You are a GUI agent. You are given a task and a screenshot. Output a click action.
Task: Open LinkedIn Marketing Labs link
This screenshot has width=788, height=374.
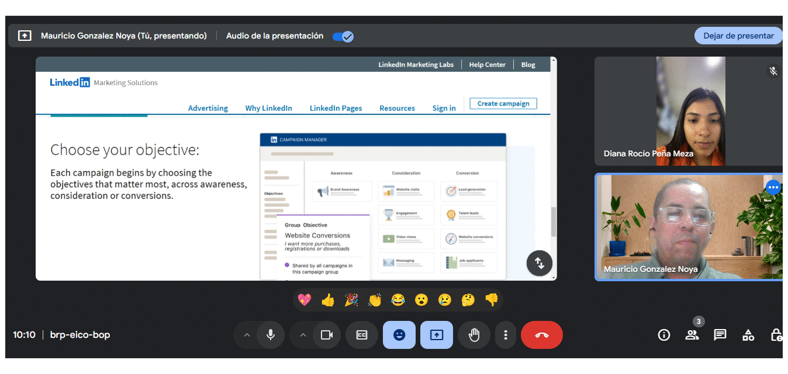416,65
